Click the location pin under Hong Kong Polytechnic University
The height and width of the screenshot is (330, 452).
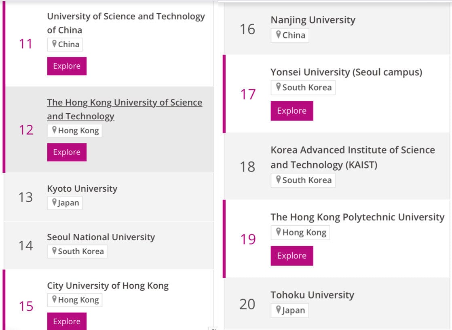click(x=278, y=232)
